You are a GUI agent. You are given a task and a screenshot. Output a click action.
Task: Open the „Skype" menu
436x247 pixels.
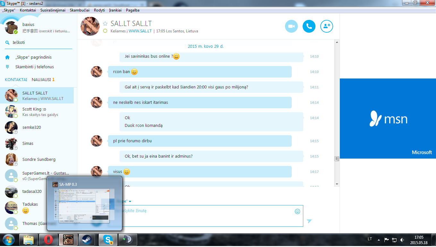pos(9,10)
